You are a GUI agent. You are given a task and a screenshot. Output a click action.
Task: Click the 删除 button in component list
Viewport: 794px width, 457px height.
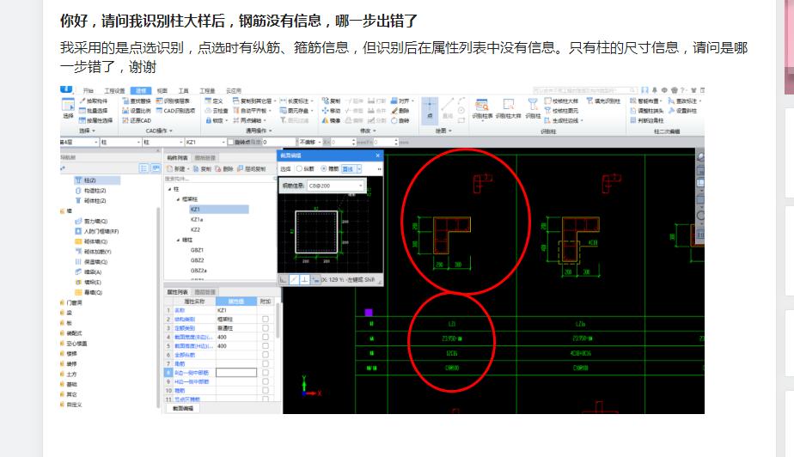pyautogui.click(x=223, y=169)
